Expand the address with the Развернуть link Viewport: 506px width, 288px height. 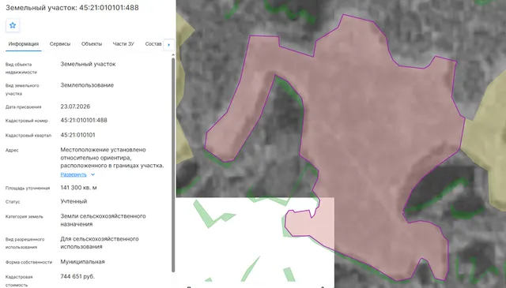74,174
